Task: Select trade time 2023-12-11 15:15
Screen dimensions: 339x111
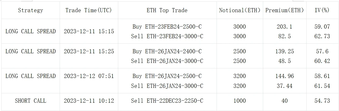Action: 89,31
